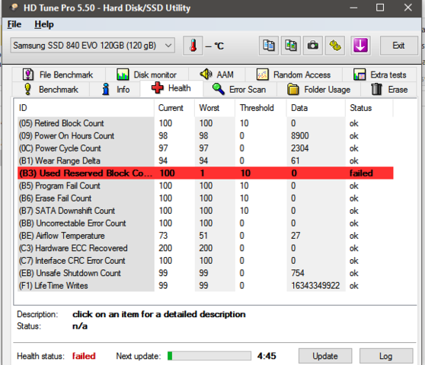
Task: Go to the Folder Usage tab
Action: (x=318, y=89)
